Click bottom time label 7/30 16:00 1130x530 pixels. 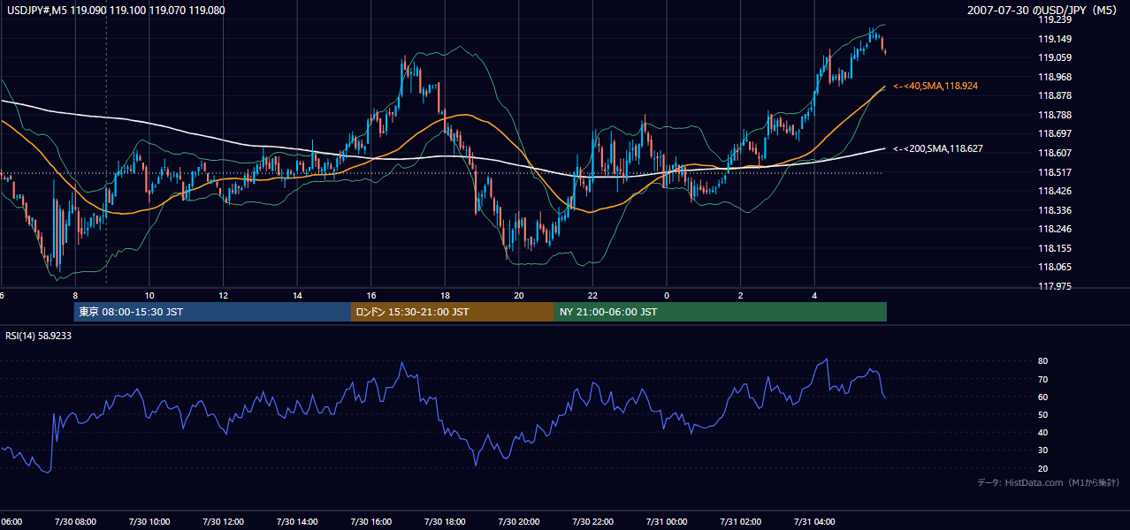(x=370, y=522)
